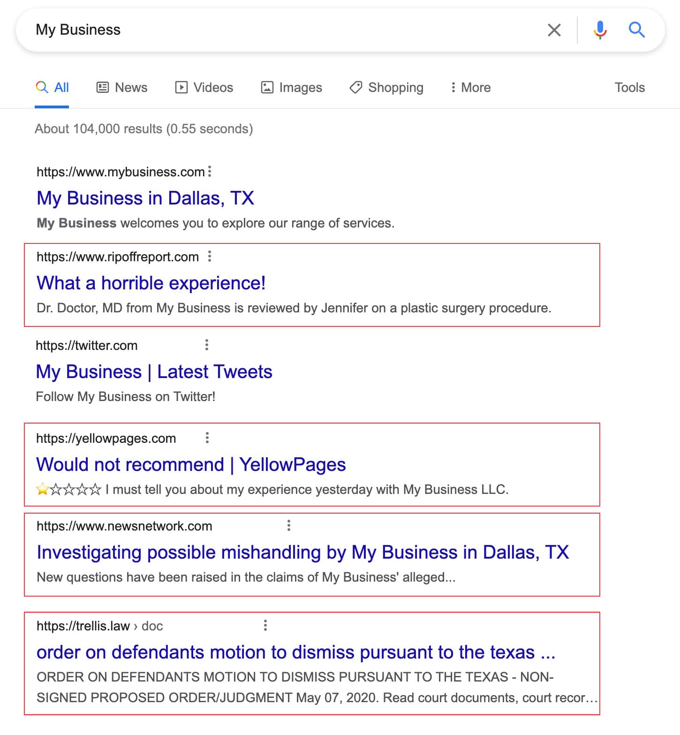Click snippet starting 'New questions have been raised'
680x735 pixels.
(x=246, y=577)
